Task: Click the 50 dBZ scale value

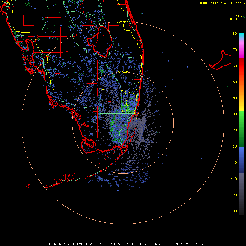Action: coord(235,82)
